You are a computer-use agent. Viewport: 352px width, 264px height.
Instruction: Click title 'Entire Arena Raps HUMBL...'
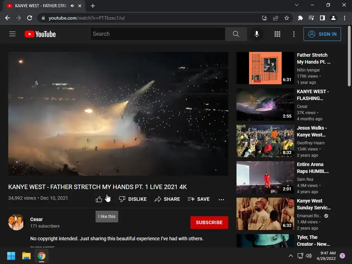click(313, 168)
